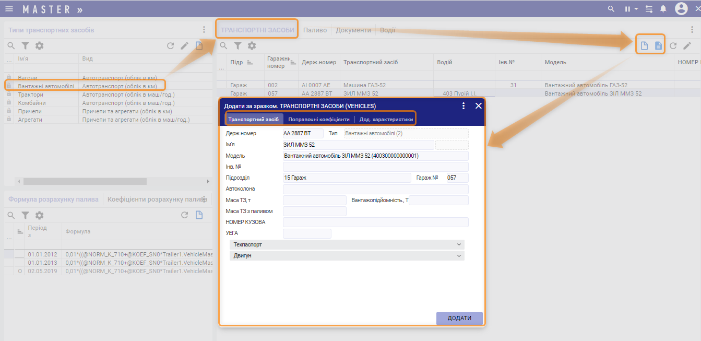Open the Поправочні коефіцієнти tab in dialog
701x341 pixels.
318,120
